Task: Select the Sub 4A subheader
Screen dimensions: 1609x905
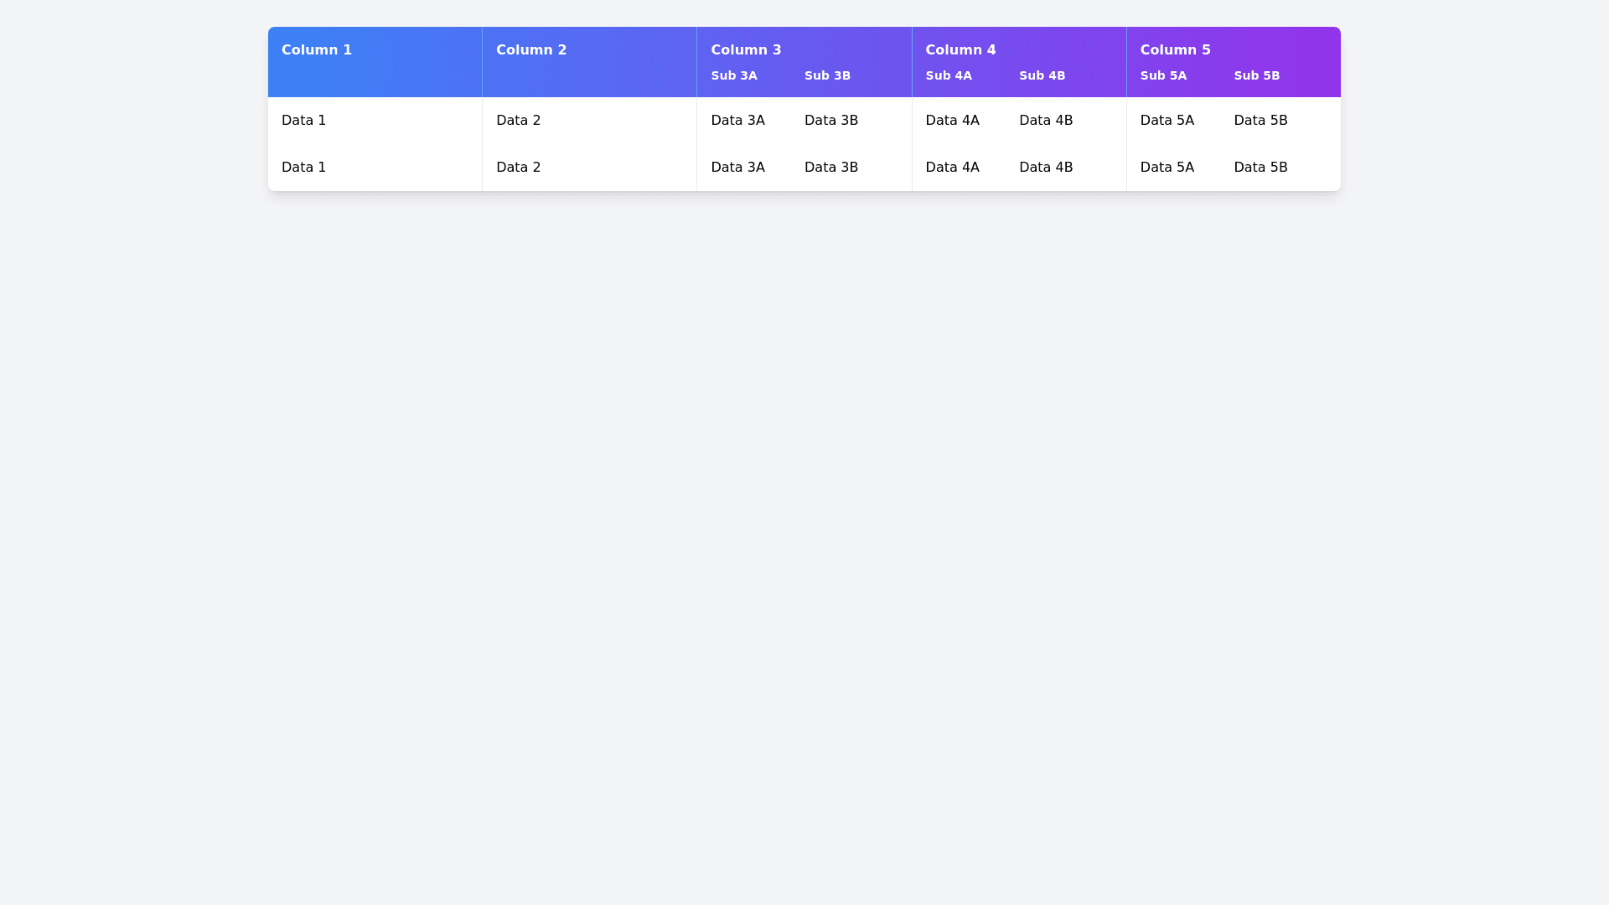Action: click(x=949, y=75)
